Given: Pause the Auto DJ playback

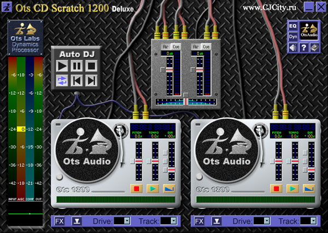Looking at the screenshot, I should [x=77, y=66].
